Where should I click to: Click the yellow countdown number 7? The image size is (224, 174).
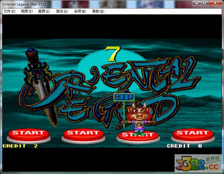tap(112, 54)
